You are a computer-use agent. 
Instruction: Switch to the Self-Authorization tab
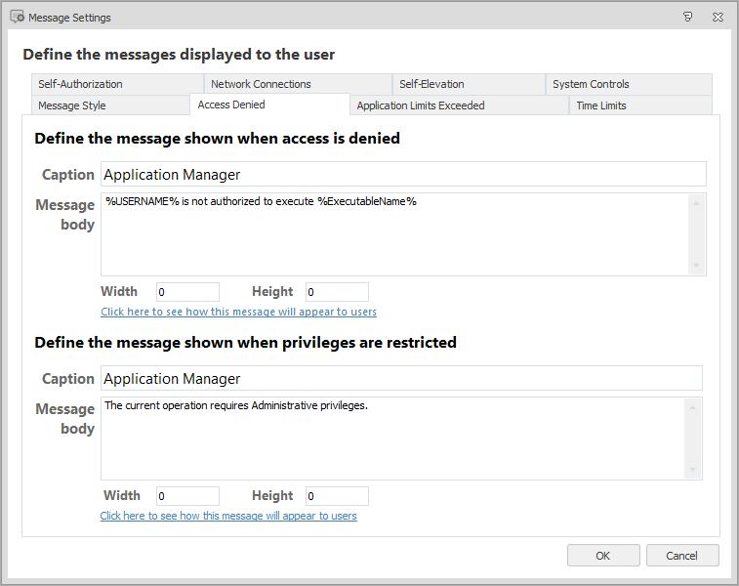point(117,84)
